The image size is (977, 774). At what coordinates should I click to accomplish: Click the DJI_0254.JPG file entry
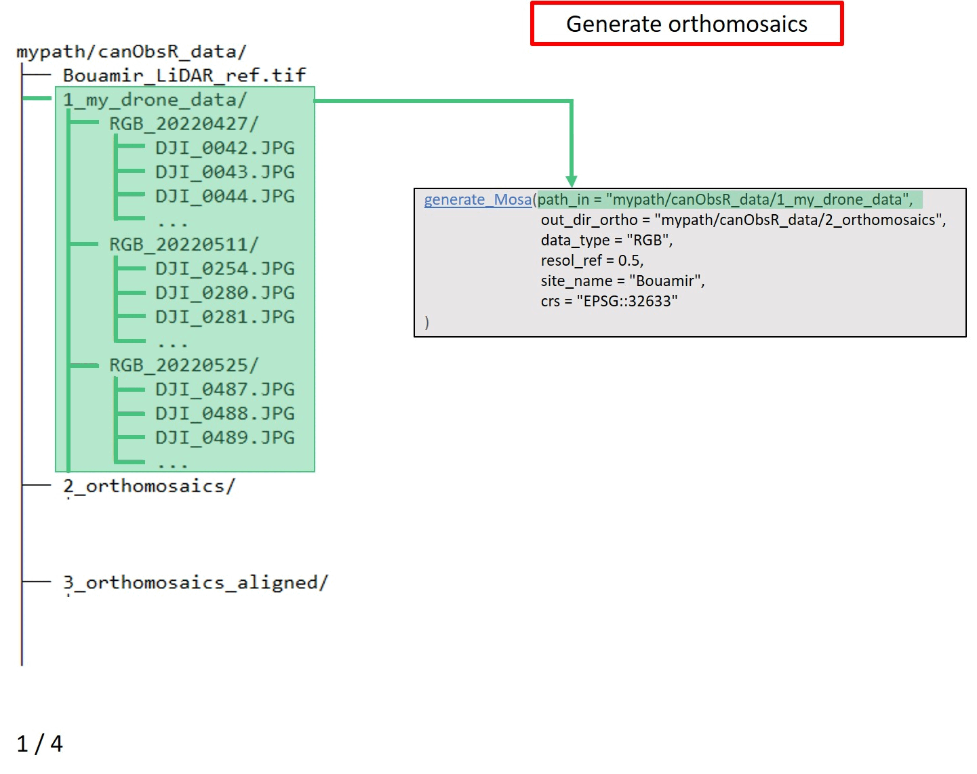(x=224, y=269)
